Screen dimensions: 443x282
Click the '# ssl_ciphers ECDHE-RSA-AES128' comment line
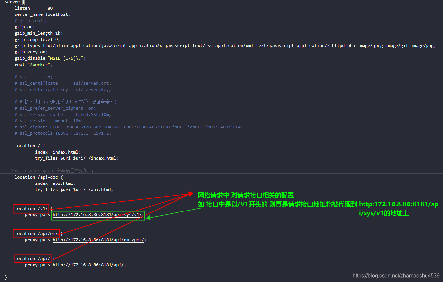129,127
